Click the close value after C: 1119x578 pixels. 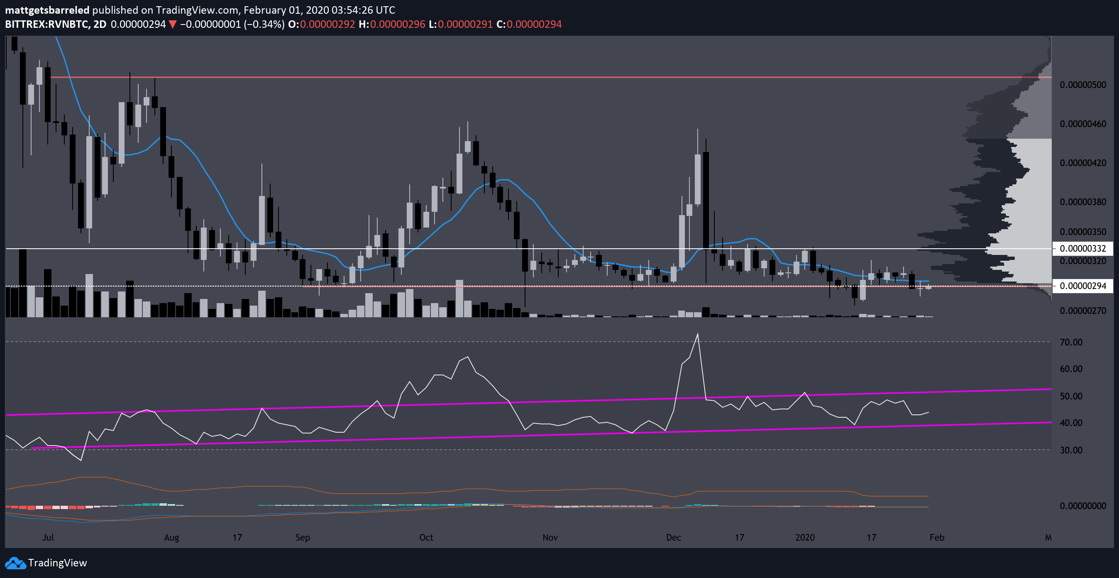[534, 24]
